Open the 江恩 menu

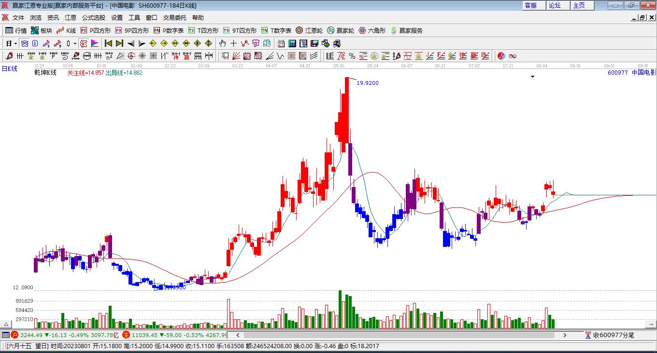[71, 17]
